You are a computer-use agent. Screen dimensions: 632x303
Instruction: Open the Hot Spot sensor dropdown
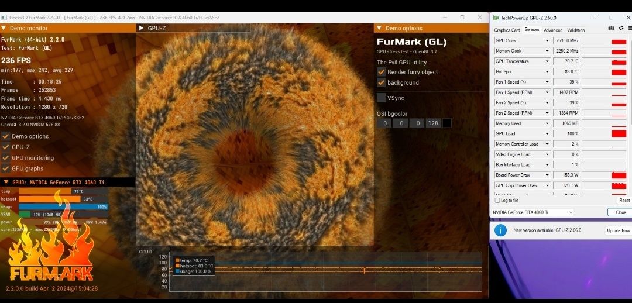click(x=547, y=72)
